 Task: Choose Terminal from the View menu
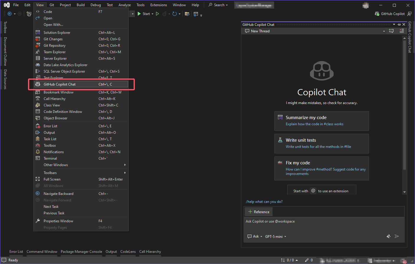point(81,158)
